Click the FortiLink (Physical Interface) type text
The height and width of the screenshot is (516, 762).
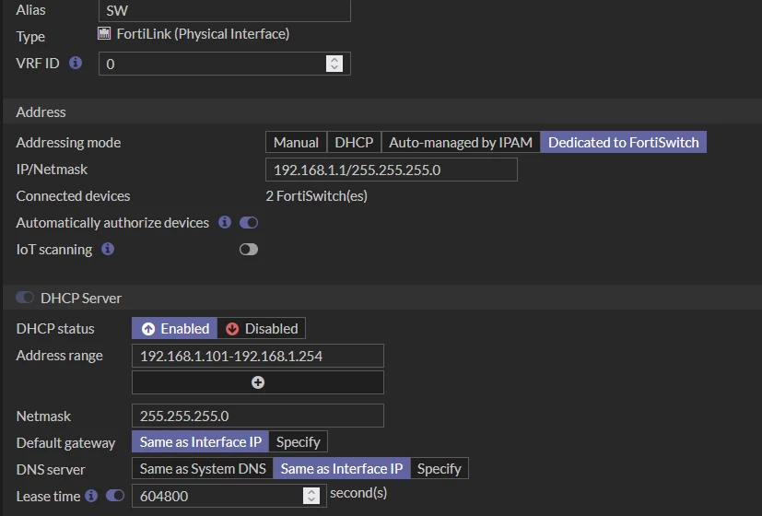203,33
